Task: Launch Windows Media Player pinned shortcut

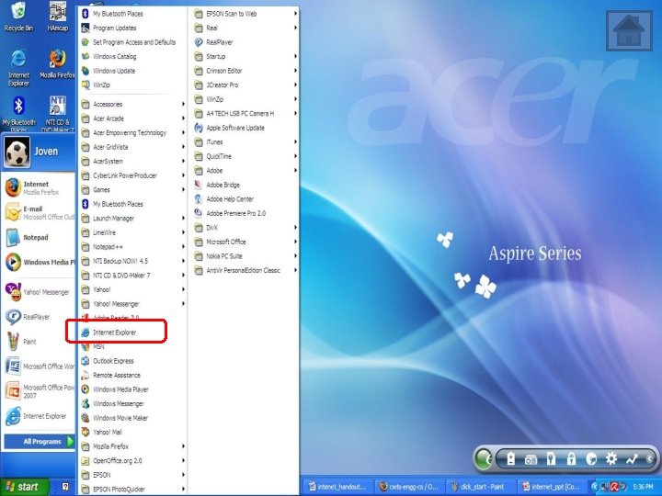Action: [x=39, y=262]
